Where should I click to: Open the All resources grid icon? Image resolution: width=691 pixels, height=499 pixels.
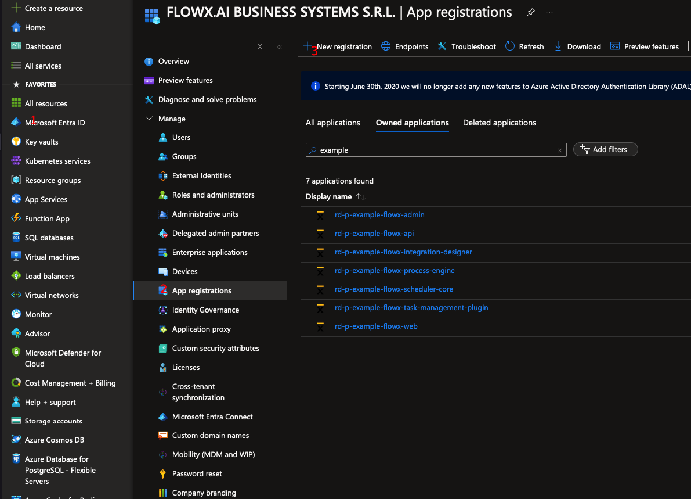pyautogui.click(x=16, y=103)
